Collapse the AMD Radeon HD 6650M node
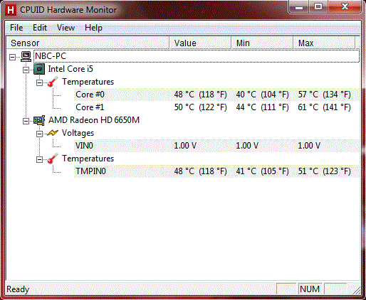The height and width of the screenshot is (300, 366). tap(26, 121)
